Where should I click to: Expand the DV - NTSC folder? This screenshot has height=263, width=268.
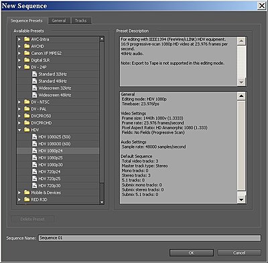(x=19, y=102)
